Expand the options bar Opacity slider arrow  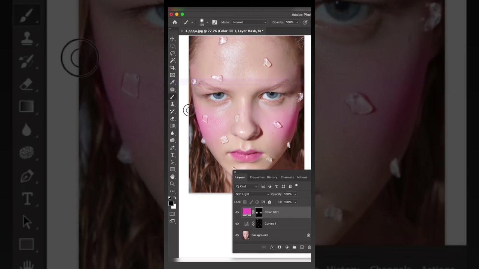tap(297, 22)
